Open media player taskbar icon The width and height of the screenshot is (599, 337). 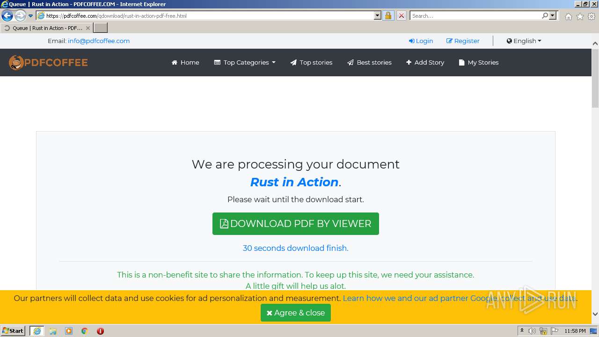pyautogui.click(x=69, y=331)
